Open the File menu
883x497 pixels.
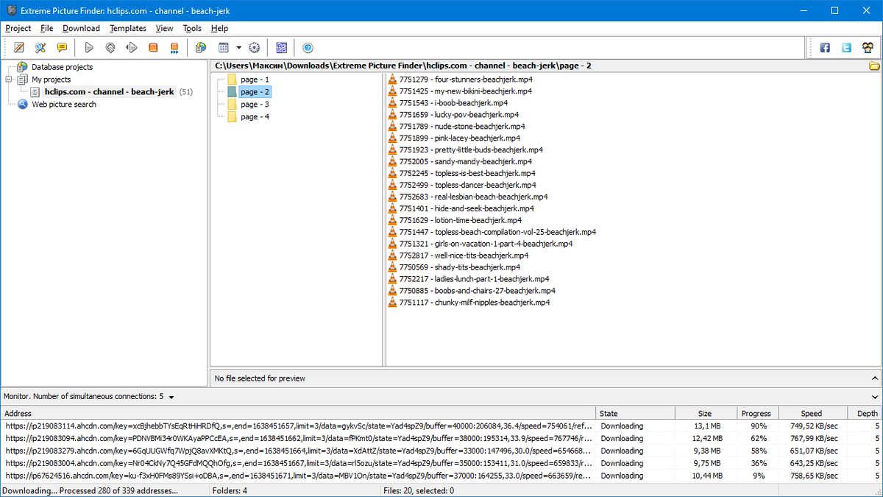coord(47,28)
